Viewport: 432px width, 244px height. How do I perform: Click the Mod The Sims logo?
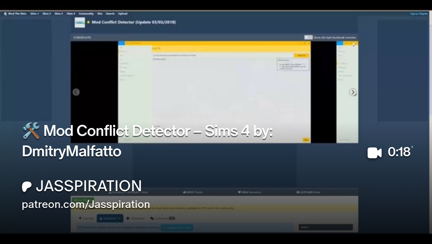[15, 14]
